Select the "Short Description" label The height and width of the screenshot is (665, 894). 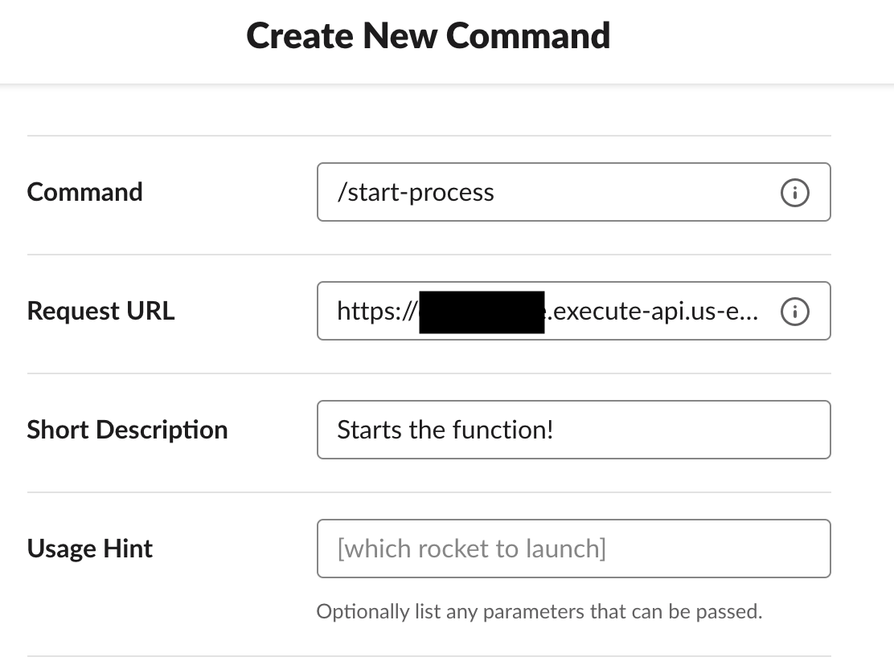(x=127, y=430)
